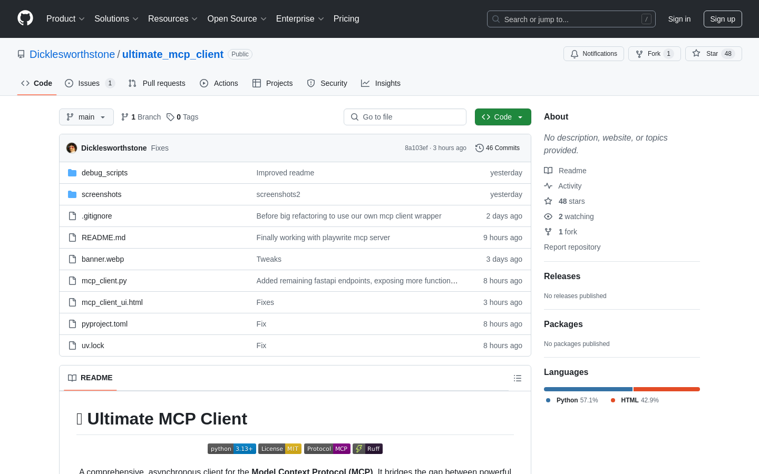759x474 pixels.
Task: Click the HTML language bar segment
Action: tap(667, 389)
